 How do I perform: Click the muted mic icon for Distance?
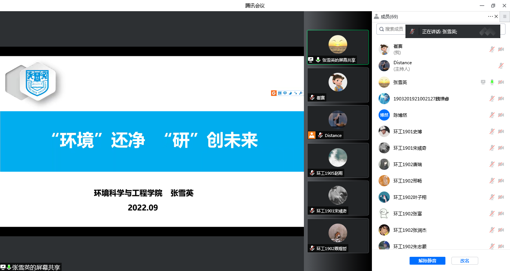click(x=501, y=66)
